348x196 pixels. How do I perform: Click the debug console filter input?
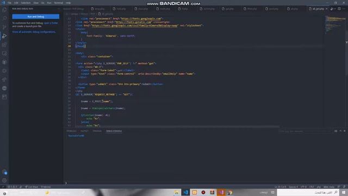click(304, 131)
